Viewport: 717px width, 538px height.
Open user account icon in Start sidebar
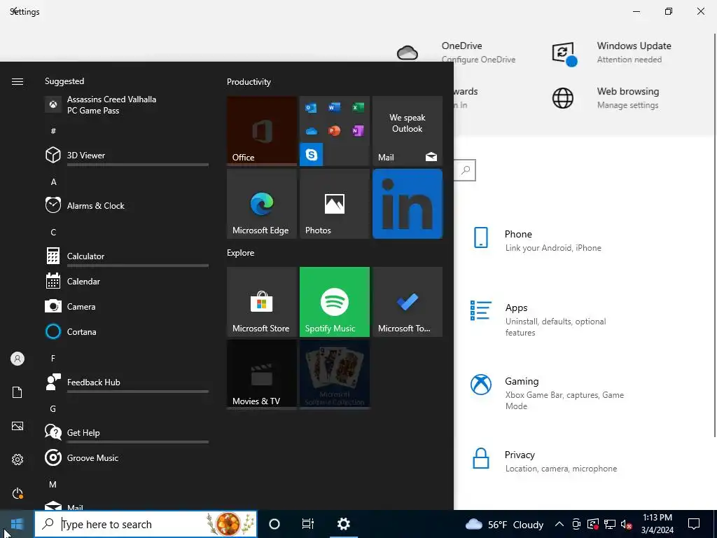(x=18, y=359)
